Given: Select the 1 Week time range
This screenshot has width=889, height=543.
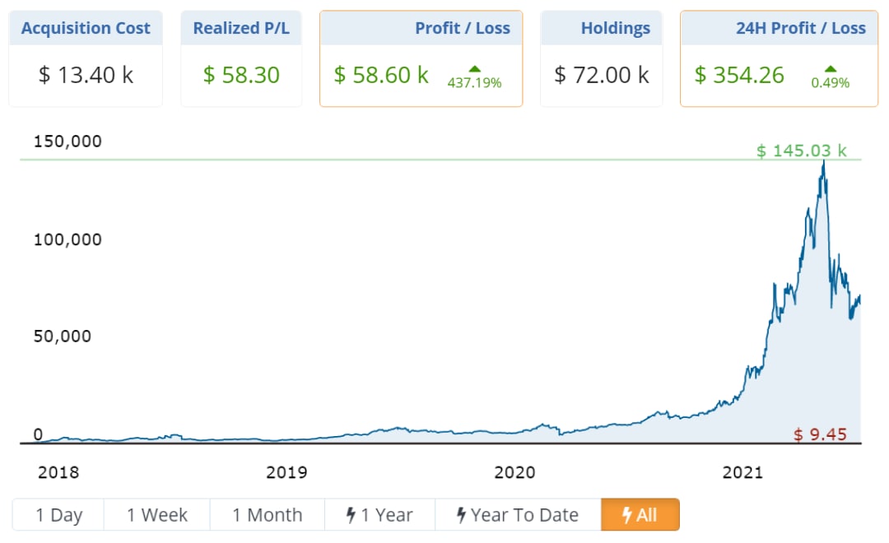Looking at the screenshot, I should click(x=157, y=515).
